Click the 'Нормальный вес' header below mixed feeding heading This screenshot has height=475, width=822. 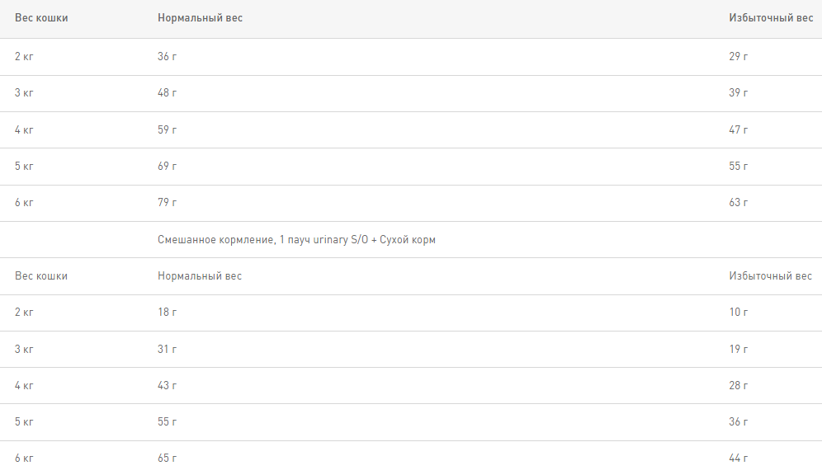coord(200,276)
